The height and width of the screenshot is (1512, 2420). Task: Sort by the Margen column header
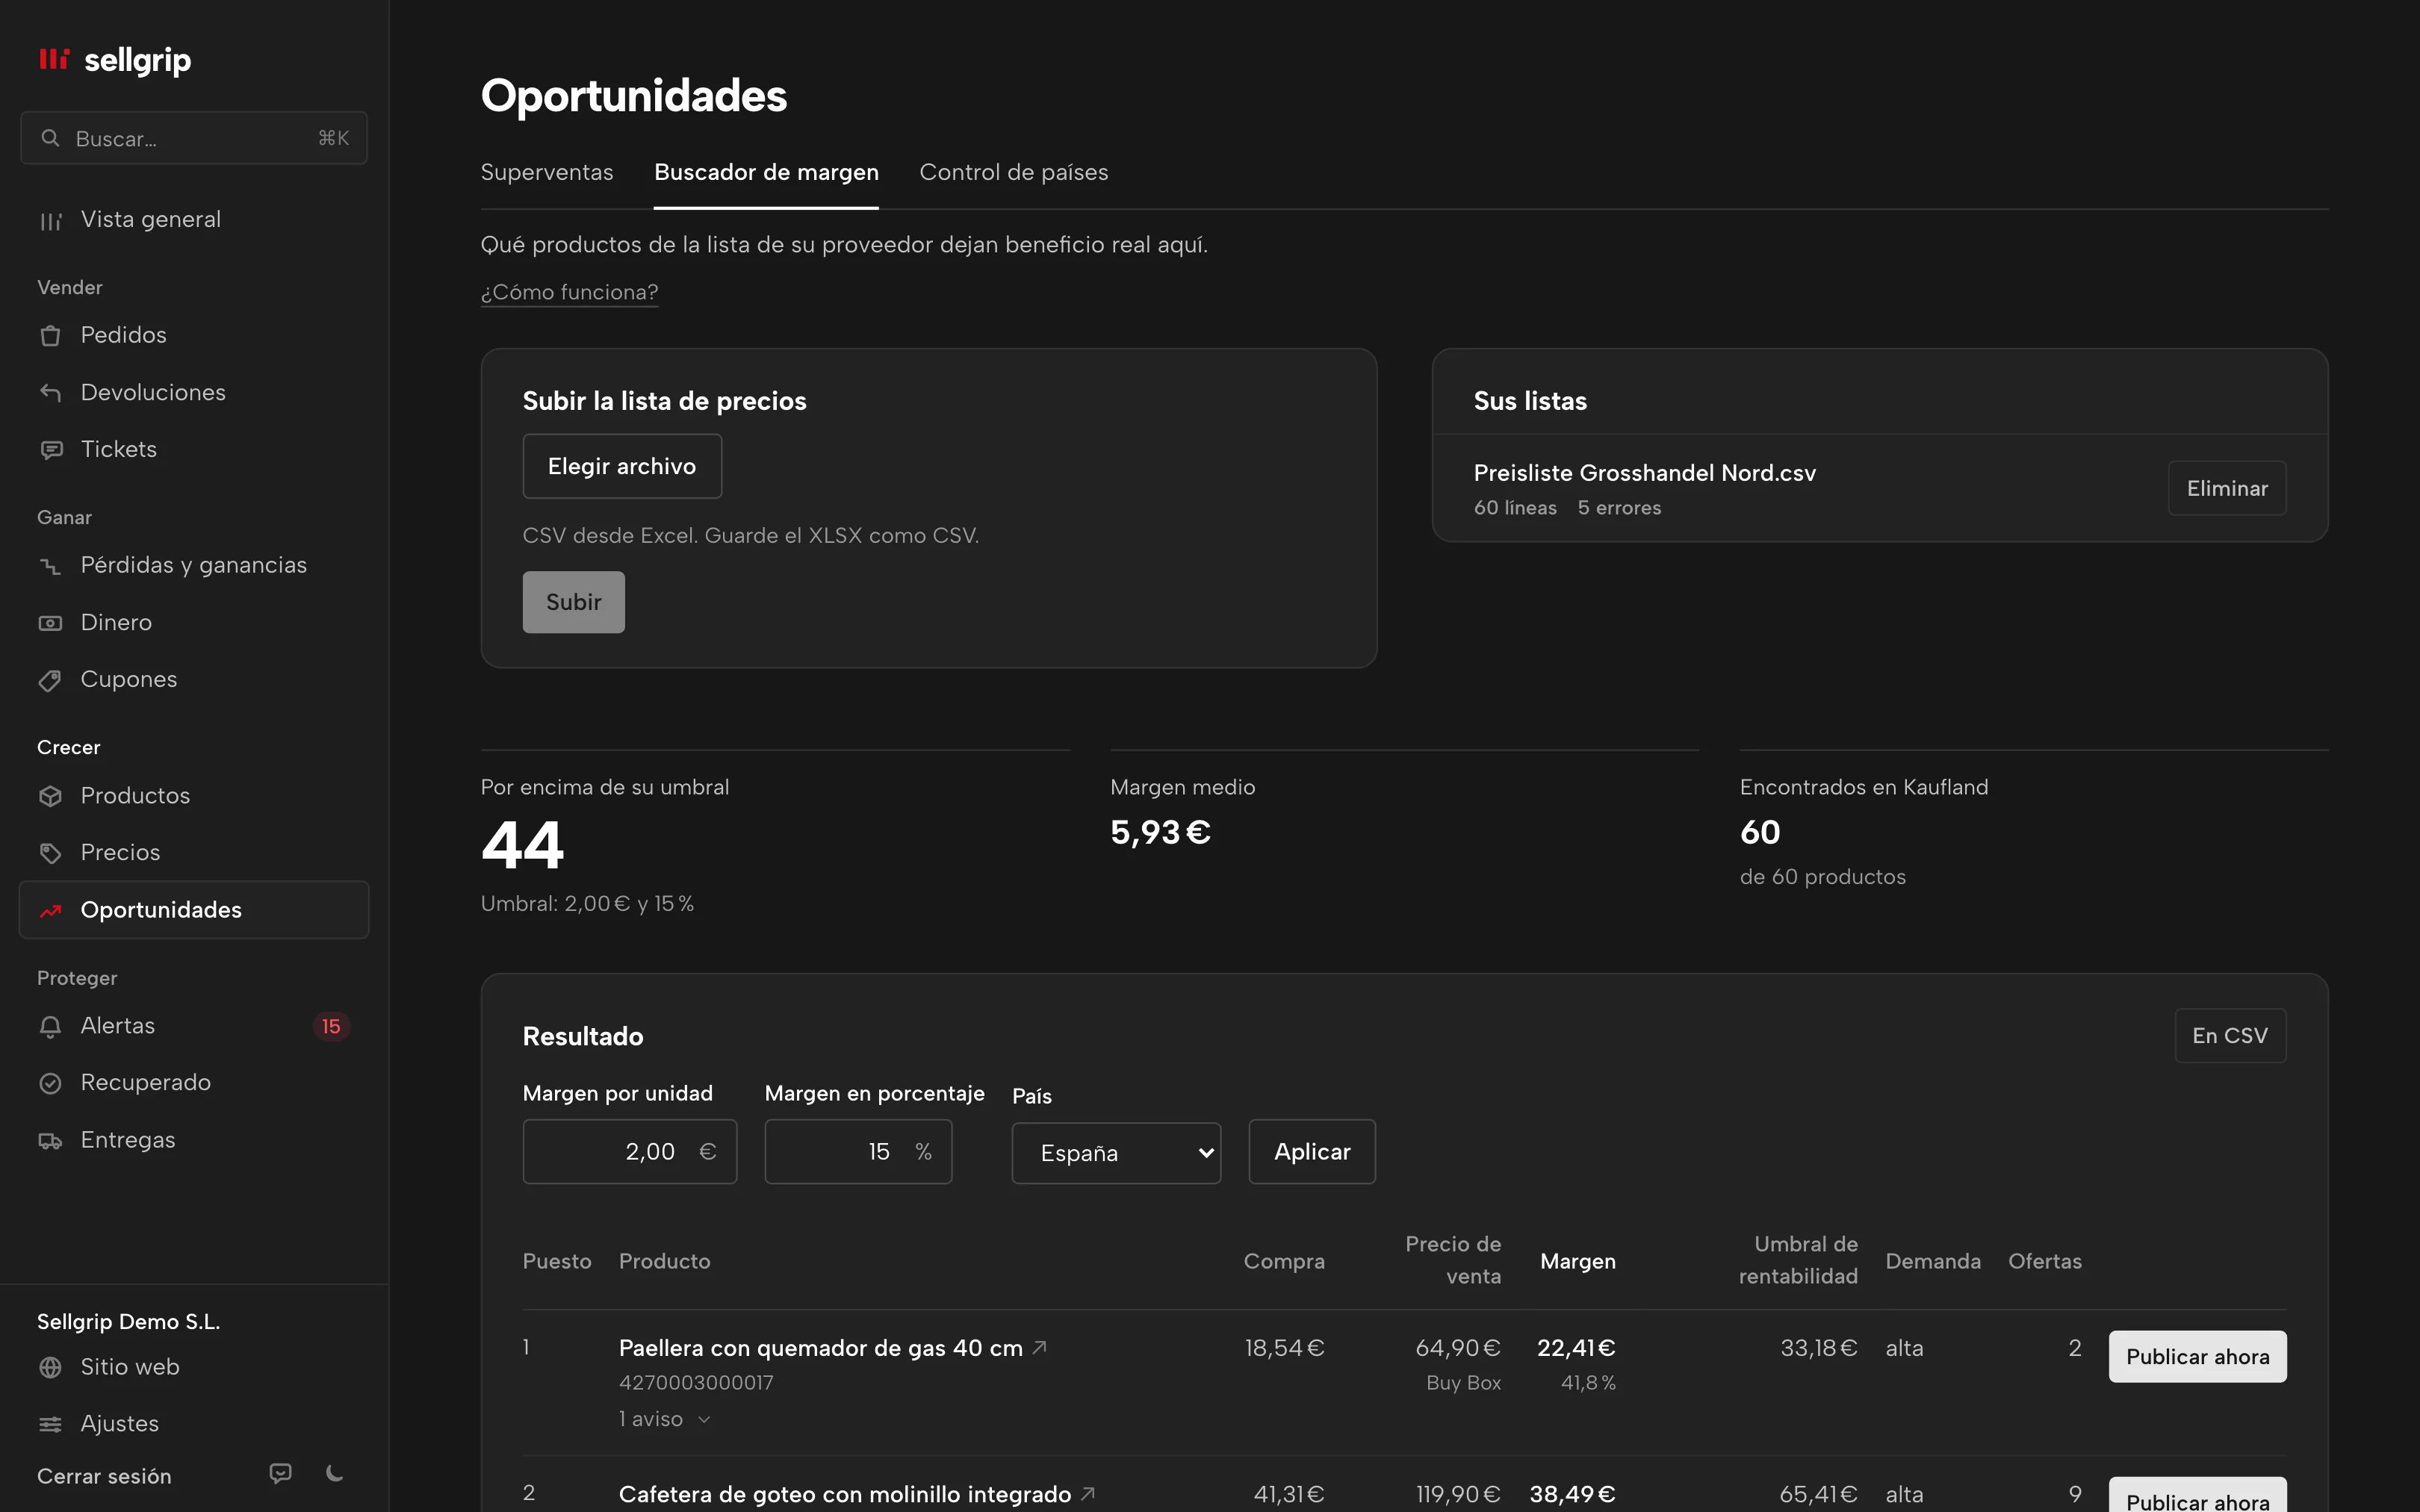1578,1261
